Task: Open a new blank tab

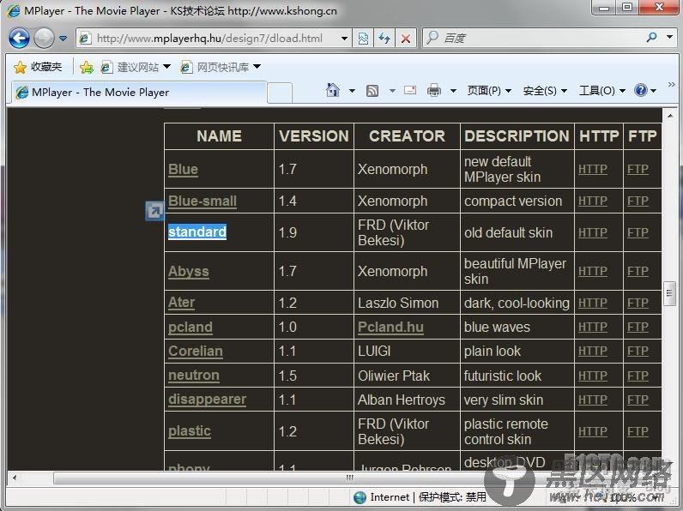Action: (280, 93)
